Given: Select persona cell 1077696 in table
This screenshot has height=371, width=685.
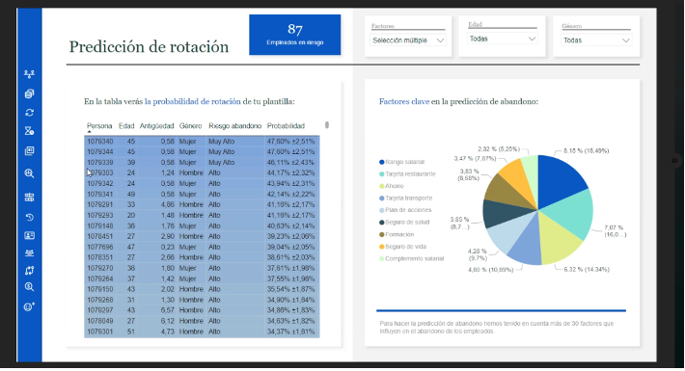Looking at the screenshot, I should pyautogui.click(x=99, y=247).
